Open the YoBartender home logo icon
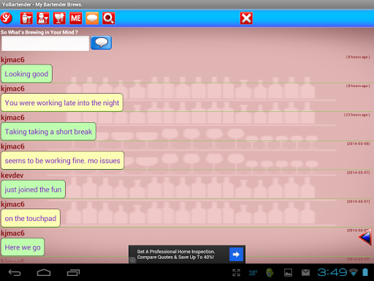This screenshot has height=281, width=374. tap(7, 18)
